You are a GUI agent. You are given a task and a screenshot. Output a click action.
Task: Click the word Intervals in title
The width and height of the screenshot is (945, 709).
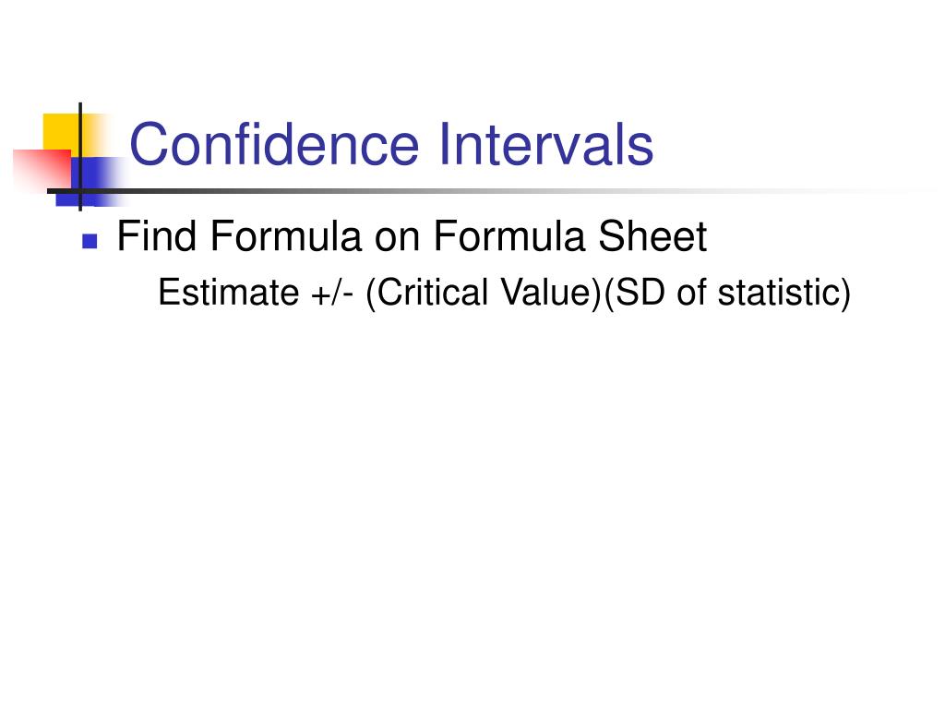pos(546,144)
